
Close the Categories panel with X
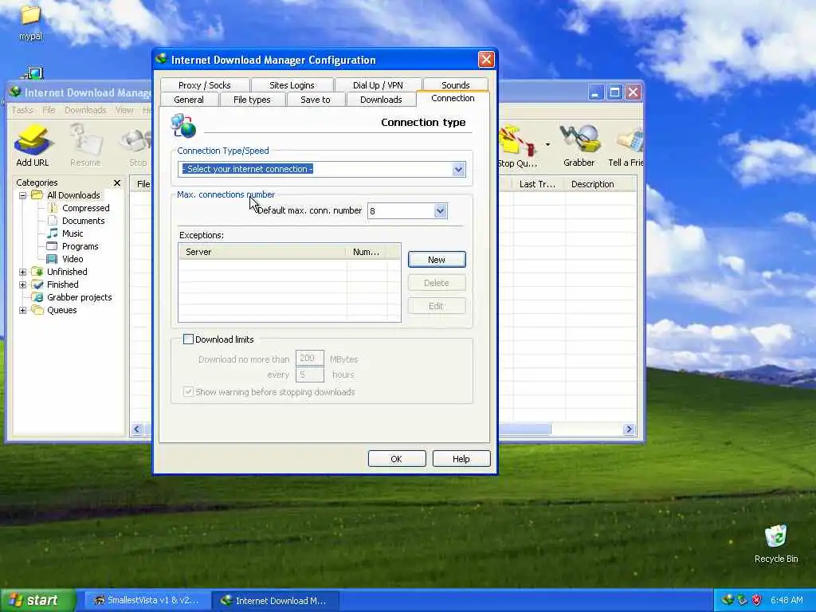(x=117, y=182)
